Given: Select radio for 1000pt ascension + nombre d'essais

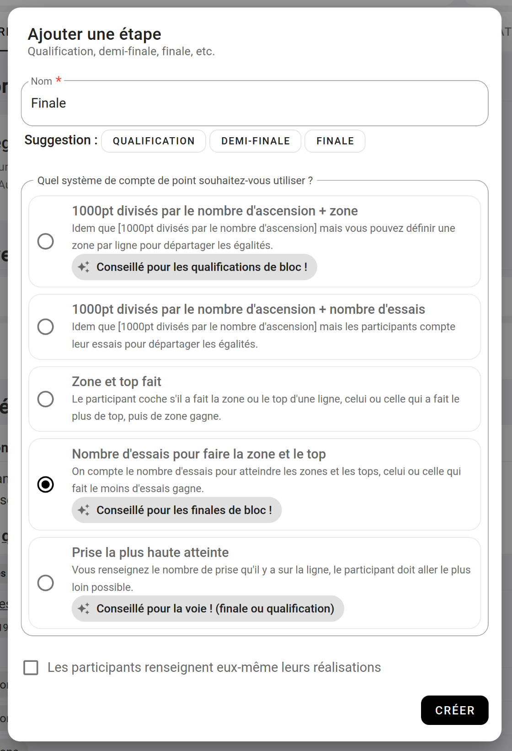Looking at the screenshot, I should point(46,327).
